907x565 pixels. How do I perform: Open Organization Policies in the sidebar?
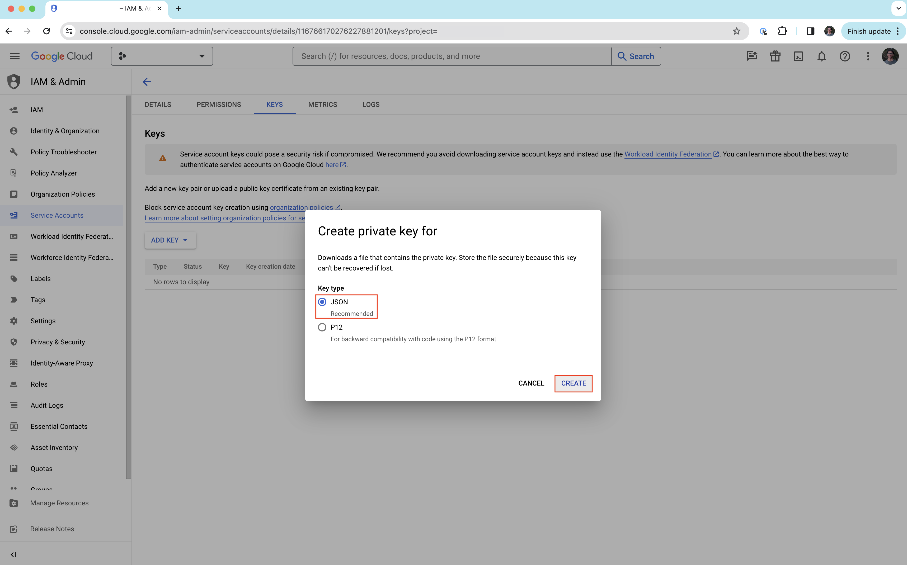coord(62,194)
